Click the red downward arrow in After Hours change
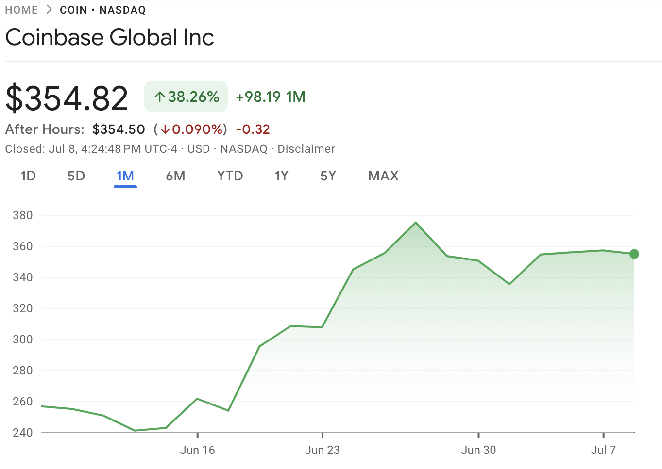 point(165,129)
